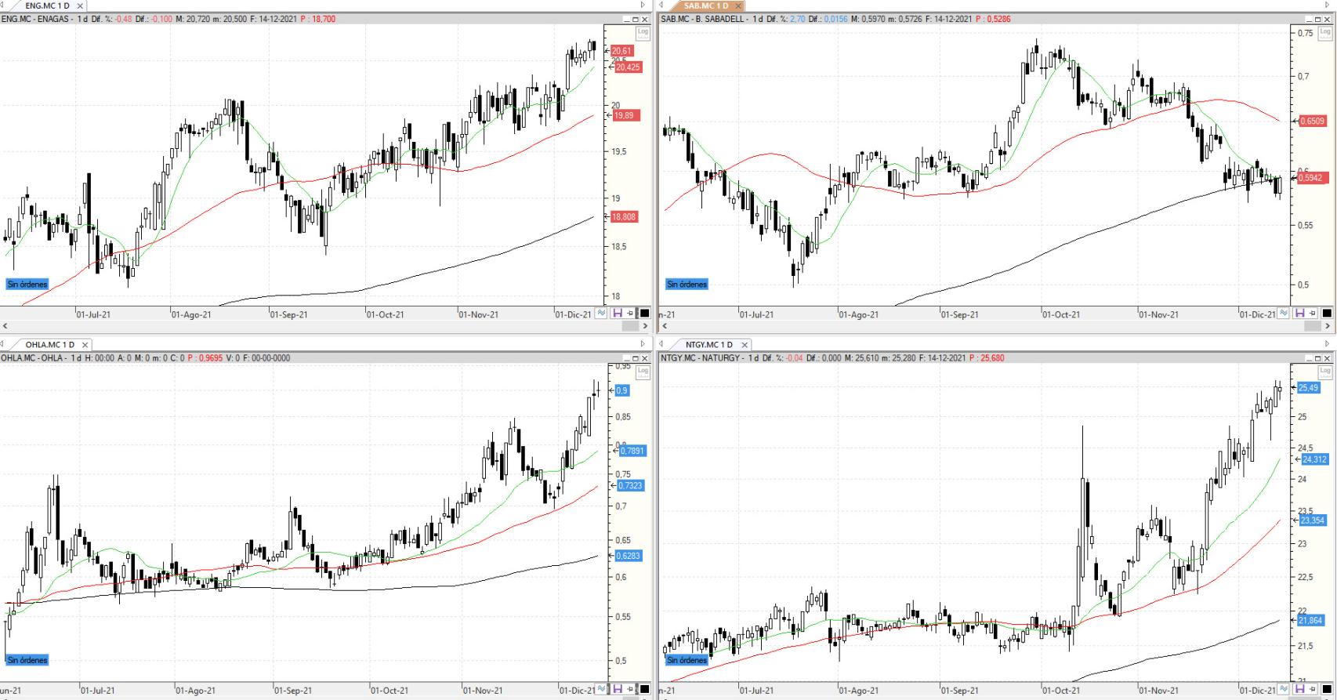Screen dimensions: 1337x700
Task: Click the wave indicator icon in ENAGAS chart
Action: click(x=601, y=314)
